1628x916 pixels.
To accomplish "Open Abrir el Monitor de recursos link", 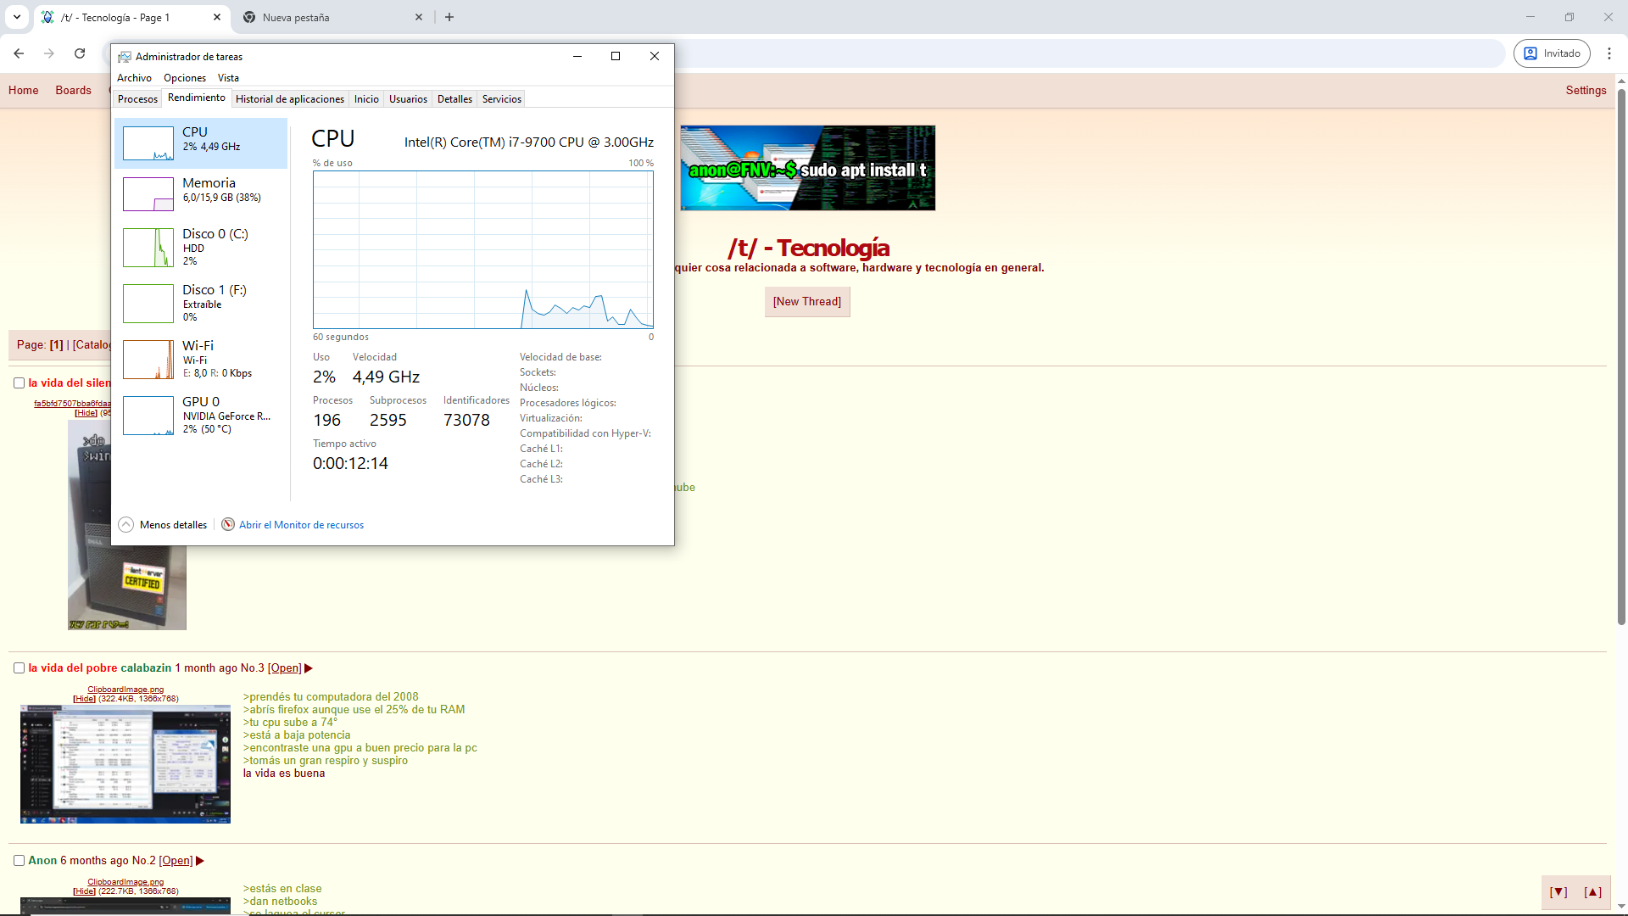I will pyautogui.click(x=301, y=525).
